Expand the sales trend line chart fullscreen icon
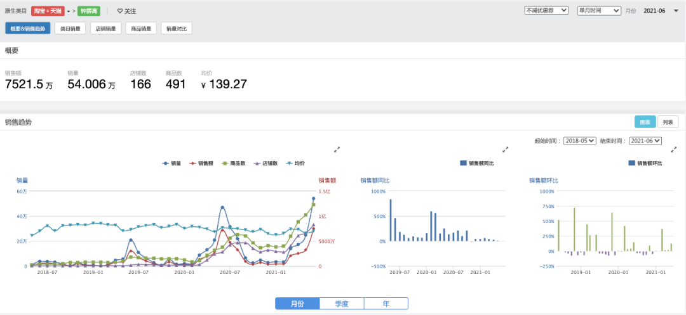 337,149
